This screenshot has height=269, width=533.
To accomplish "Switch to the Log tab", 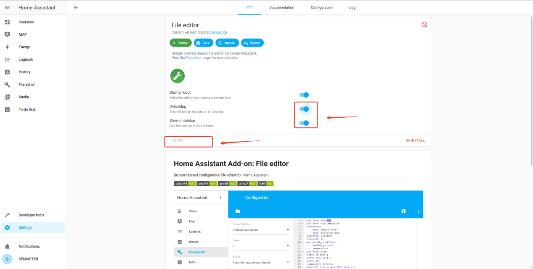I will 353,8.
